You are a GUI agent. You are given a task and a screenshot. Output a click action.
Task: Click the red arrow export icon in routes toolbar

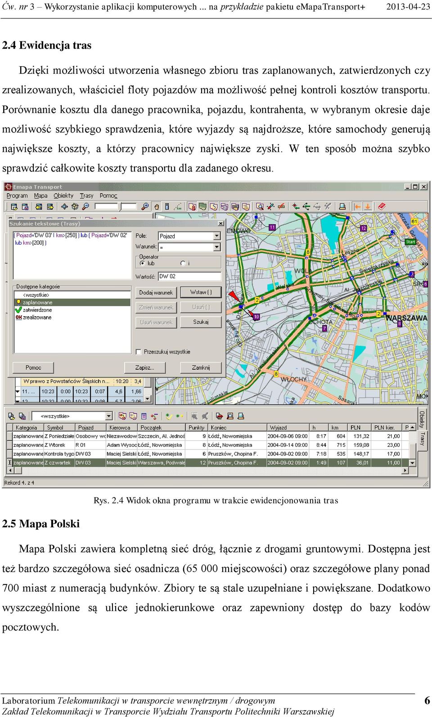click(x=219, y=416)
